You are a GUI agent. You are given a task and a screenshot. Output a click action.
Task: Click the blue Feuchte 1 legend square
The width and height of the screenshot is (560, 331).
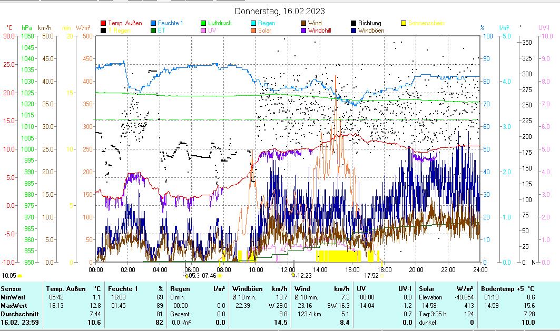[x=153, y=23]
